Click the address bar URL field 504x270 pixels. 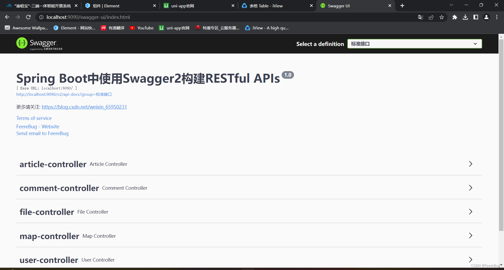click(226, 17)
